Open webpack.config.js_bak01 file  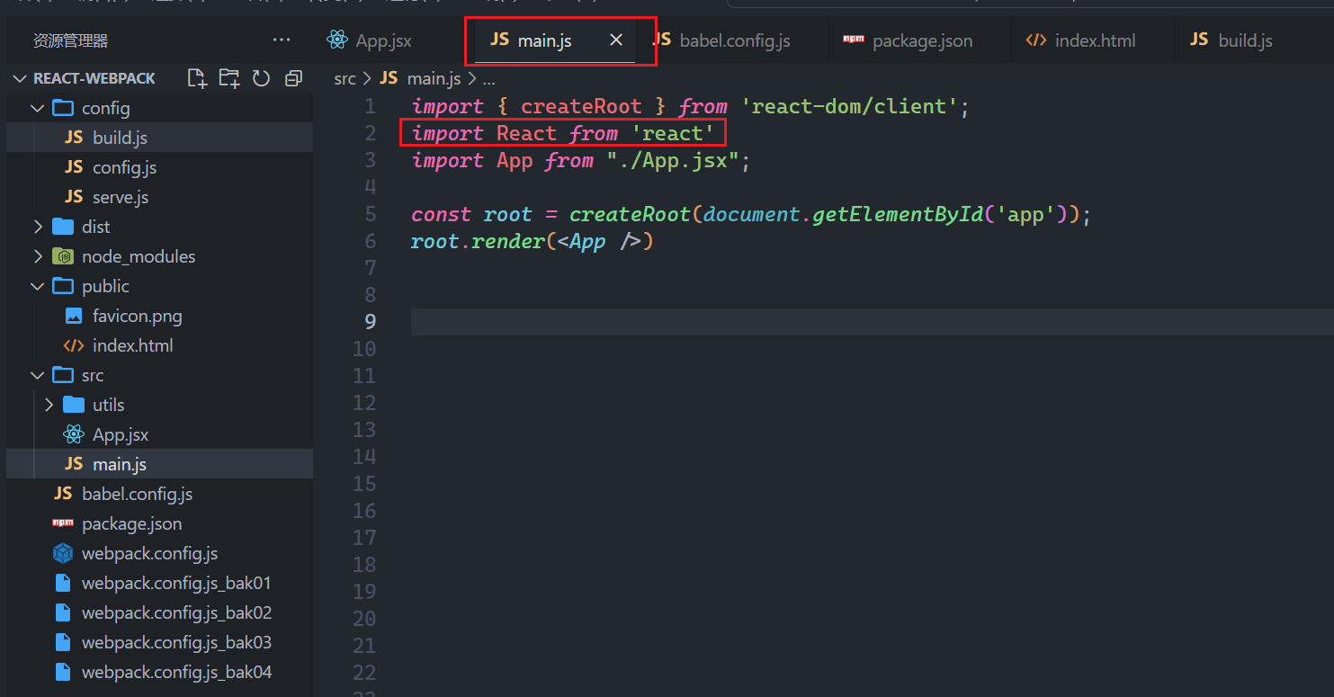click(160, 583)
